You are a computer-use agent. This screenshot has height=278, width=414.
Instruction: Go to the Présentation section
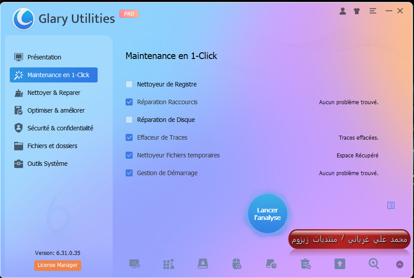tap(54, 57)
